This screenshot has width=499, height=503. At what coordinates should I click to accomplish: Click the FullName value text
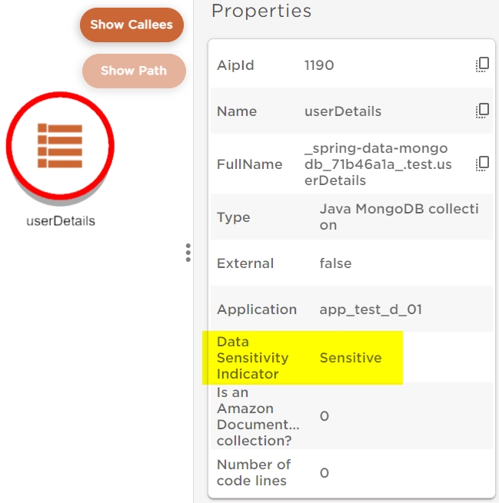376,164
